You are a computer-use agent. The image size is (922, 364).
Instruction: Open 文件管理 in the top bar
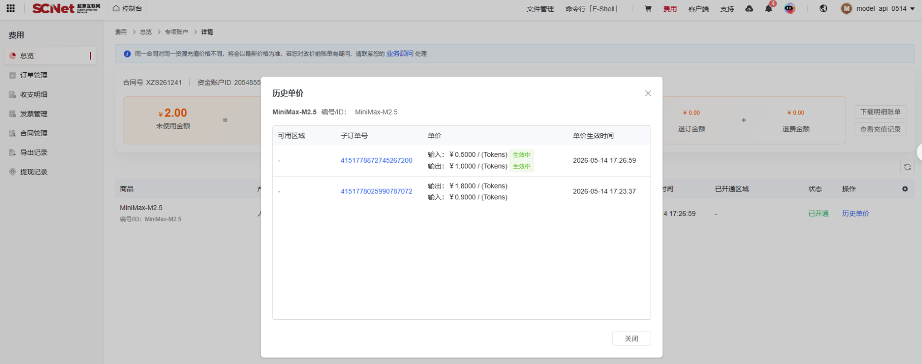(x=540, y=9)
